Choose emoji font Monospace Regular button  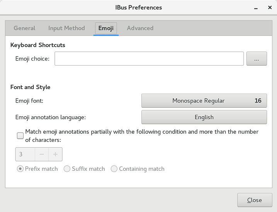click(x=204, y=101)
